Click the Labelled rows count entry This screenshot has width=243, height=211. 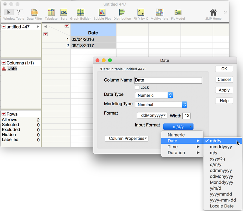(21, 139)
